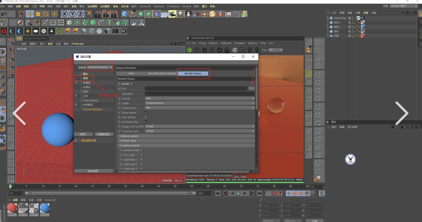Open Live Viewer settings gear
The image size is (422, 222).
(220, 50)
